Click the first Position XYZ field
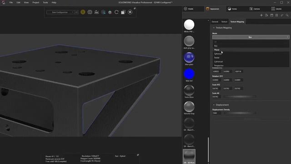The width and height of the screenshot is (291, 164). (x=216, y=72)
